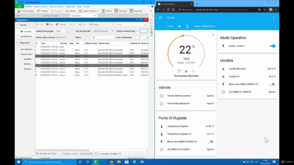Close the Diagnostica document tab
294x165 pixels.
coord(95,16)
